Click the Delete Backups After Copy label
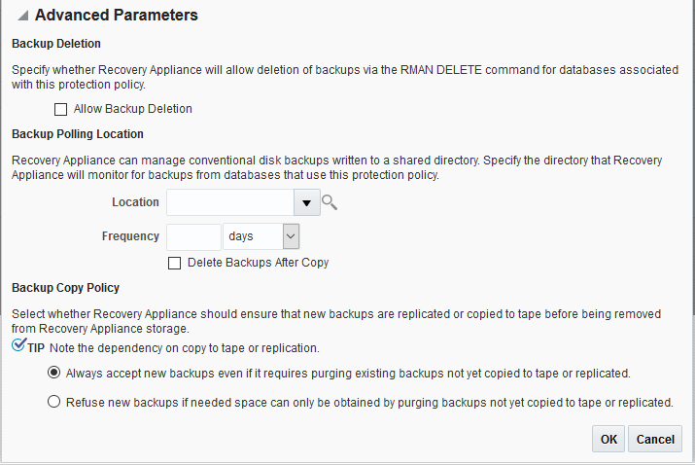The height and width of the screenshot is (465, 695). 258,263
